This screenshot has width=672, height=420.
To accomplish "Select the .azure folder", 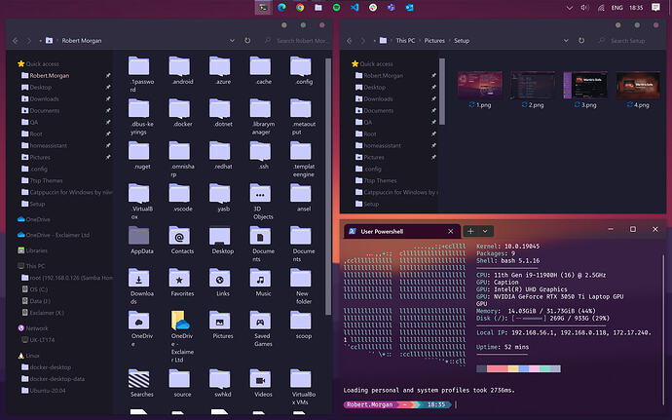I will pyautogui.click(x=220, y=71).
